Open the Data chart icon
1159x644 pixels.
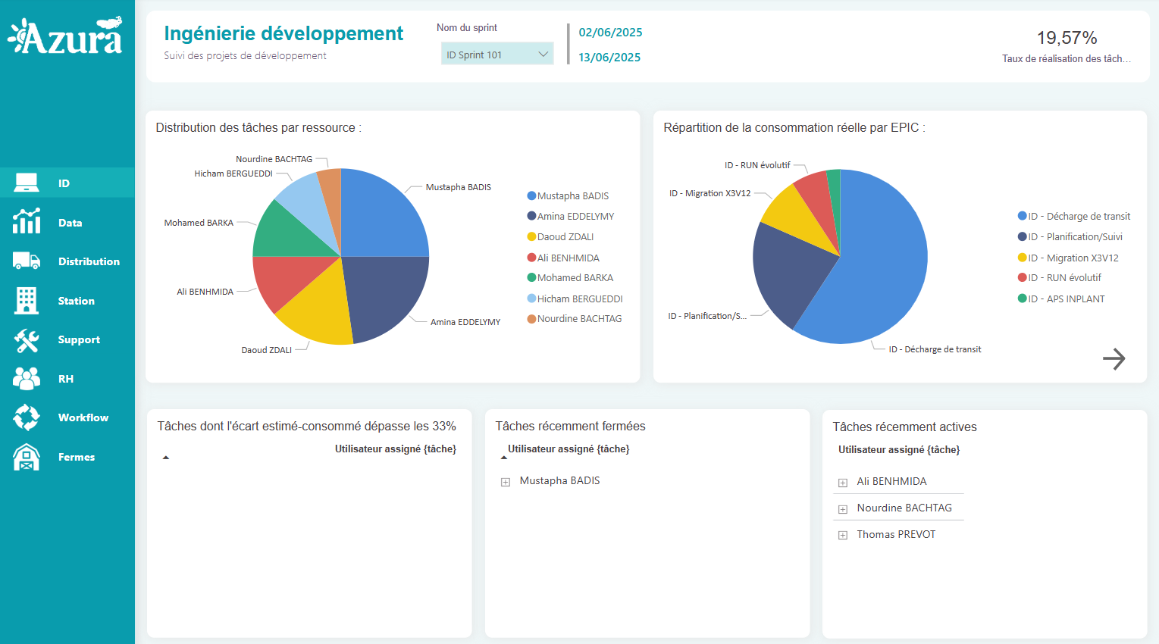[x=27, y=222]
